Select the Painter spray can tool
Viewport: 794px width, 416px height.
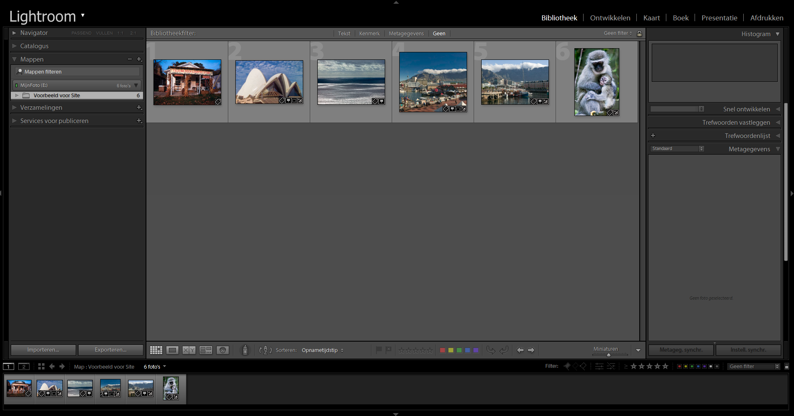tap(245, 350)
